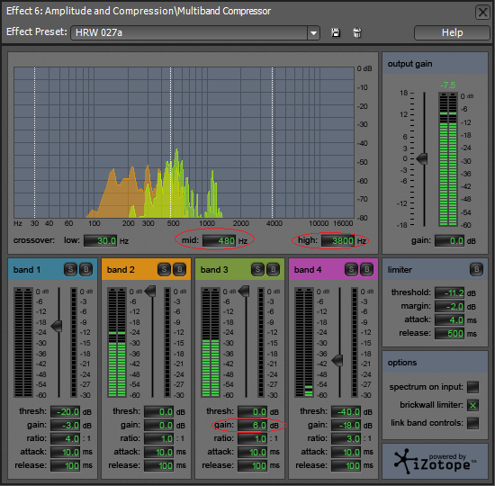495x486 pixels.
Task: Bypass band 1 with B button
Action: (x=85, y=269)
